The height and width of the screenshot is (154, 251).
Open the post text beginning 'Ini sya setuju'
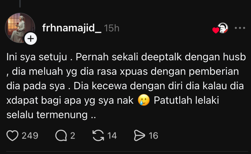pyautogui.click(x=126, y=86)
